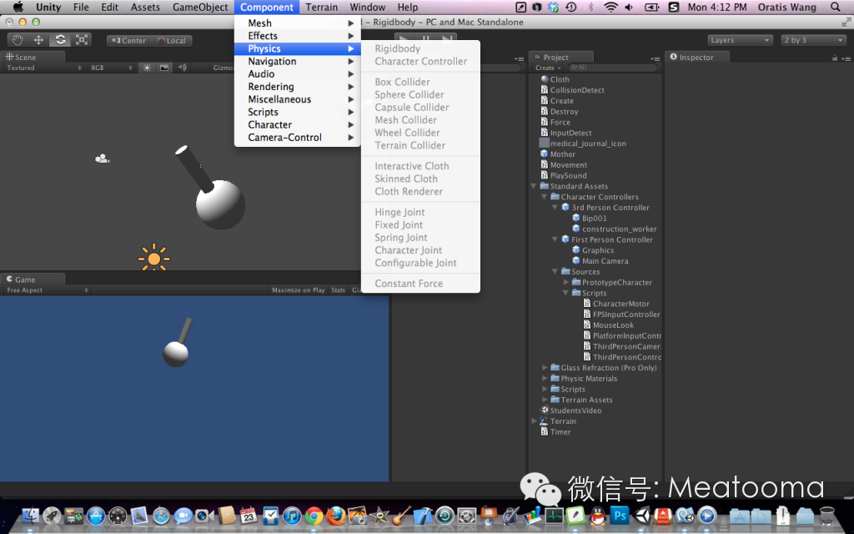854x534 pixels.
Task: Switch to the Game tab
Action: click(x=33, y=279)
